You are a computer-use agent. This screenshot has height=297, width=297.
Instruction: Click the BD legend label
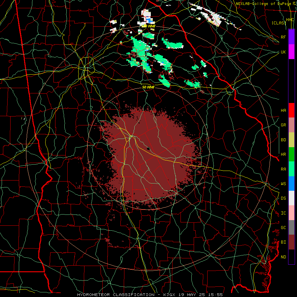[x=283, y=140]
